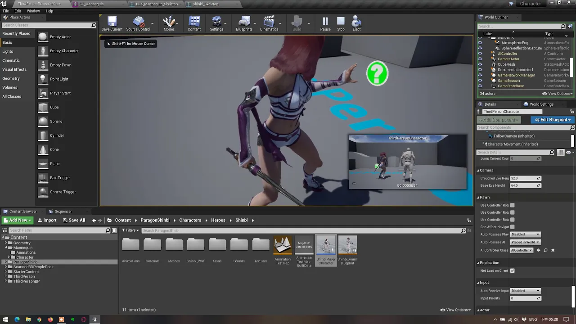
Task: Toggle the first Use Controller Rotation checkbox
Action: [512, 205]
